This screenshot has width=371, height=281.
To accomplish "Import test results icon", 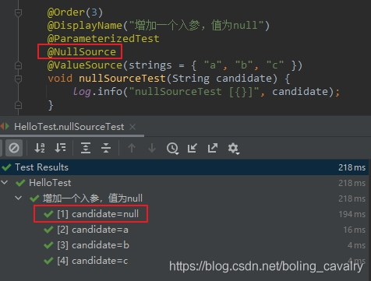I will pos(193,148).
